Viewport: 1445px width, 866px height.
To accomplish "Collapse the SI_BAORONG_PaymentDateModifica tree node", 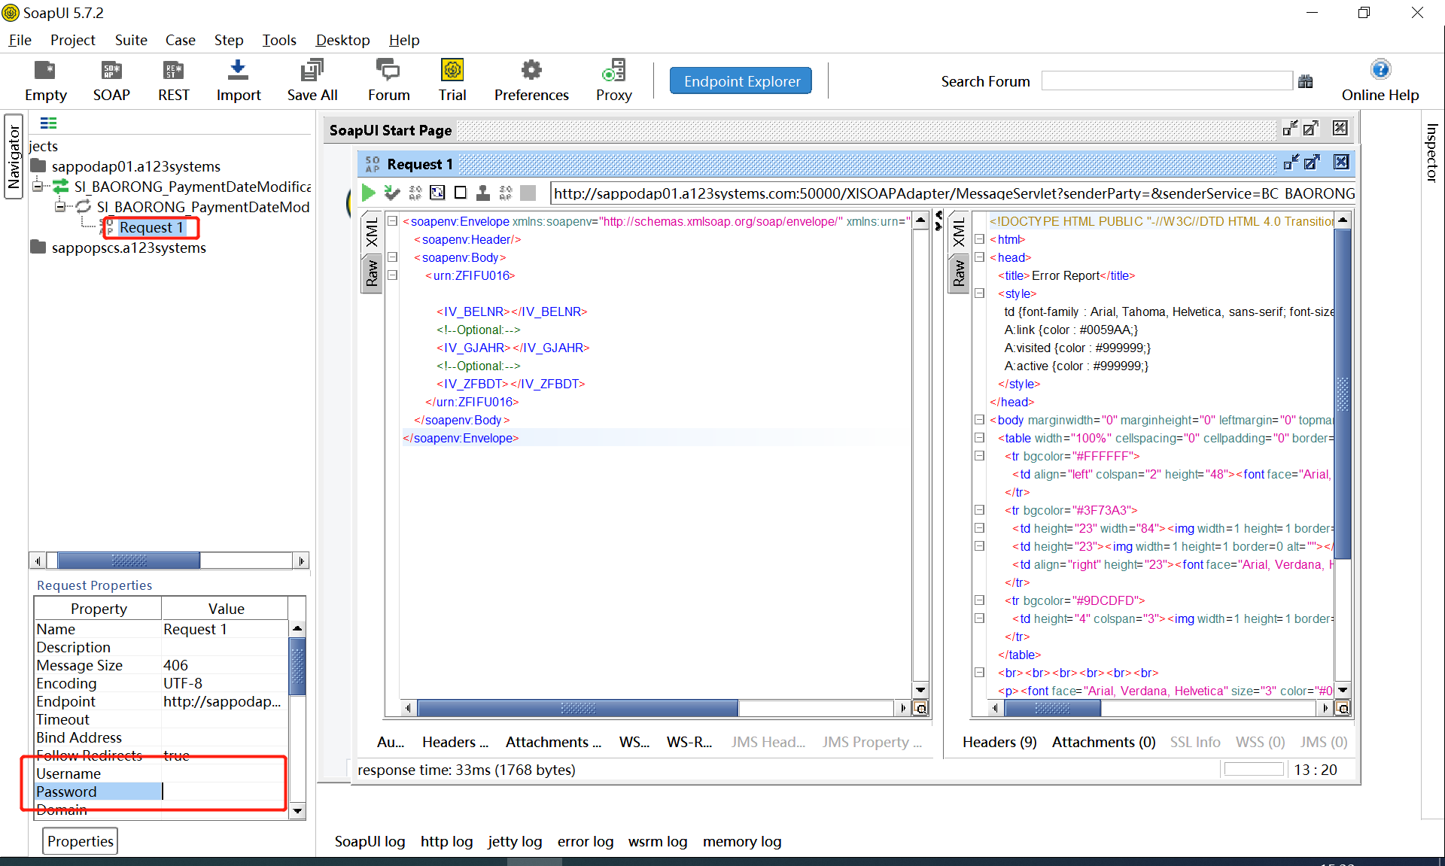I will [38, 186].
